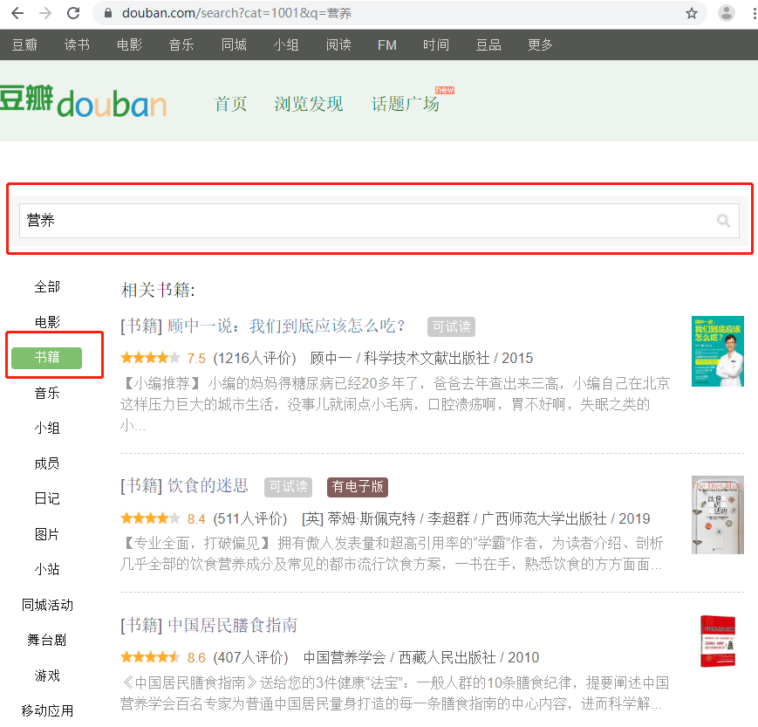Screen dimensions: 758x727
Task: Reload the page with the refresh icon
Action: point(73,13)
